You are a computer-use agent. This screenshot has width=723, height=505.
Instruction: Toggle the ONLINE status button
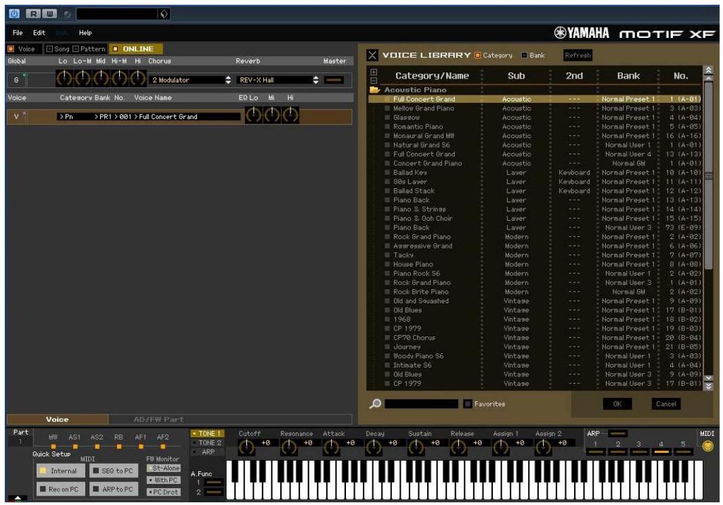click(x=135, y=49)
